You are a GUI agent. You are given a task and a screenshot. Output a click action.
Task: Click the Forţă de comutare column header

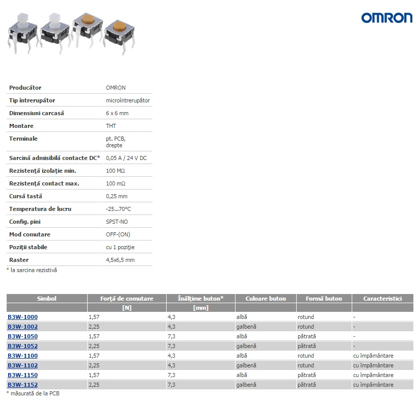[x=126, y=299]
